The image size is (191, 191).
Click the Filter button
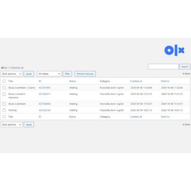[x=67, y=74]
